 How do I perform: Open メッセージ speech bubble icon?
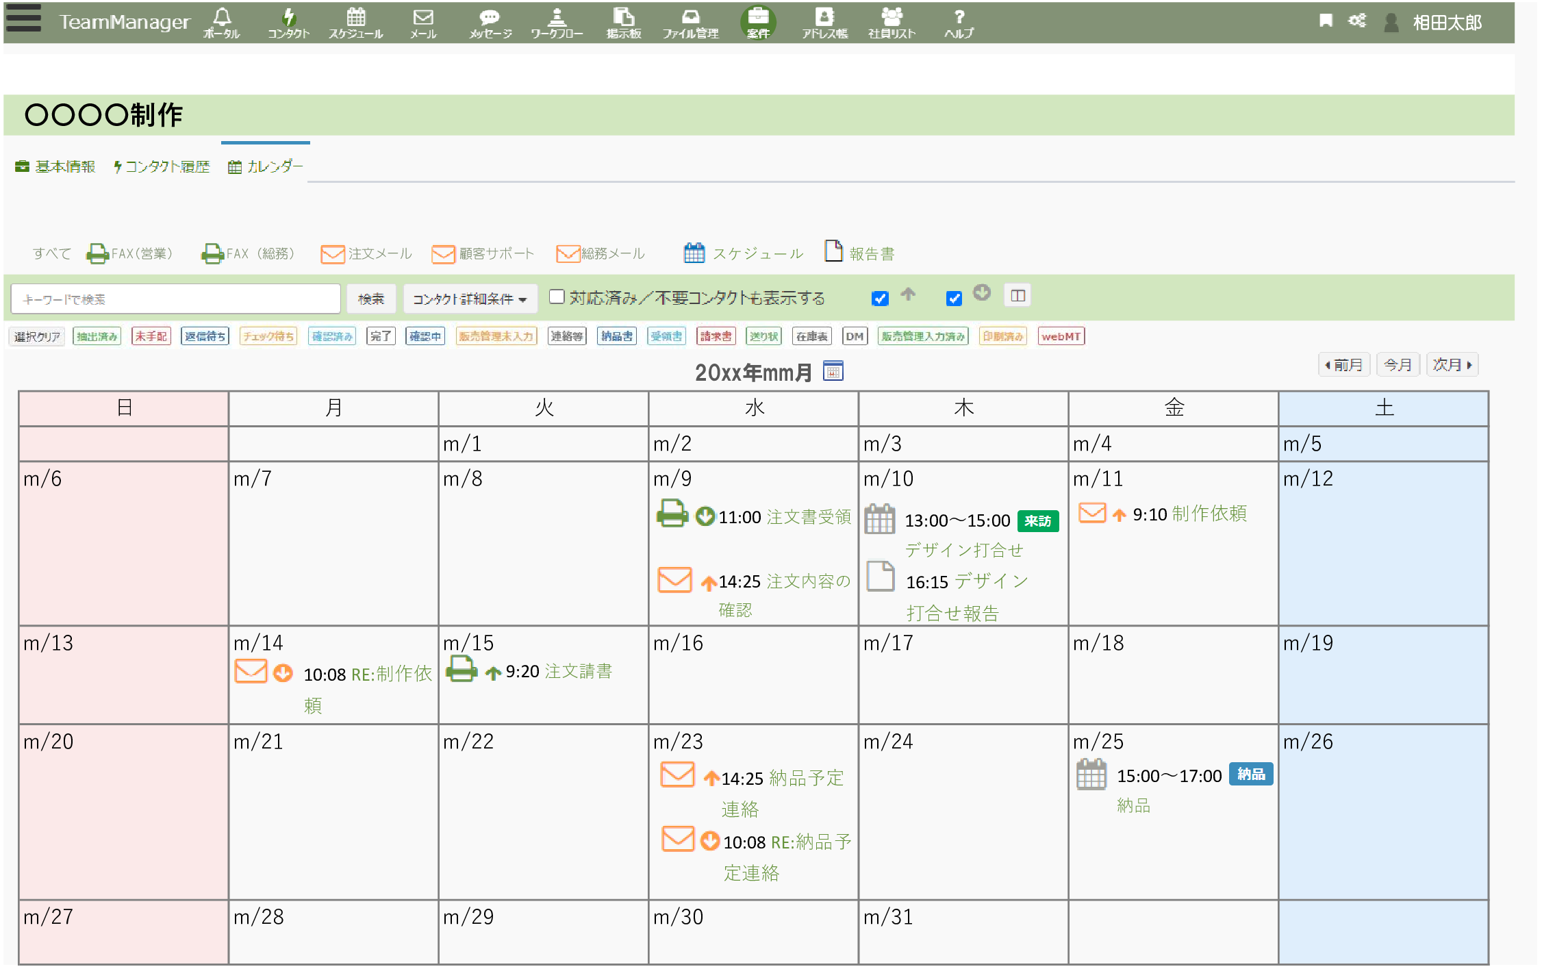pos(490,23)
